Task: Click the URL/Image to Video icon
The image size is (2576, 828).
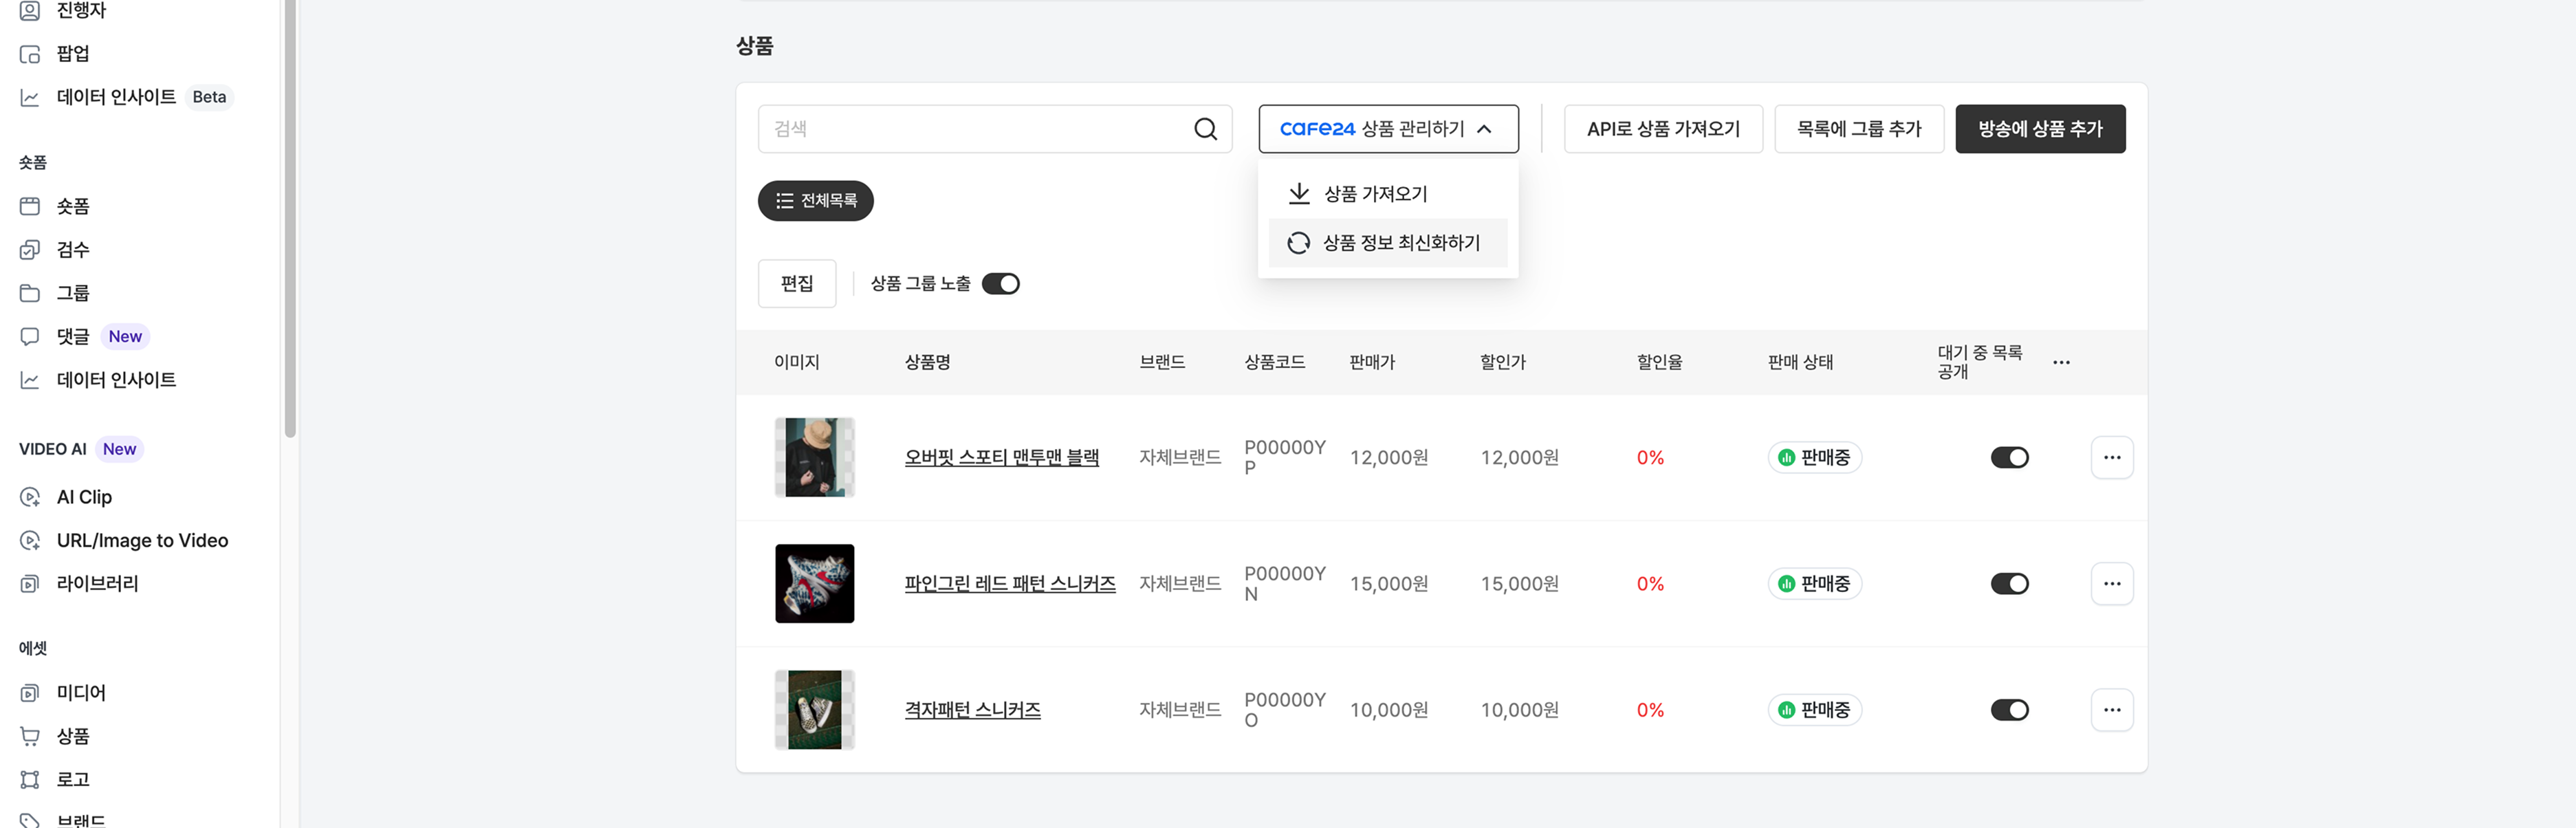Action: [30, 540]
